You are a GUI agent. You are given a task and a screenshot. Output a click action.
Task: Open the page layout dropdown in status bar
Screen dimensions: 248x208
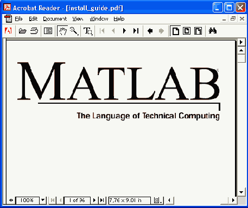point(158,200)
